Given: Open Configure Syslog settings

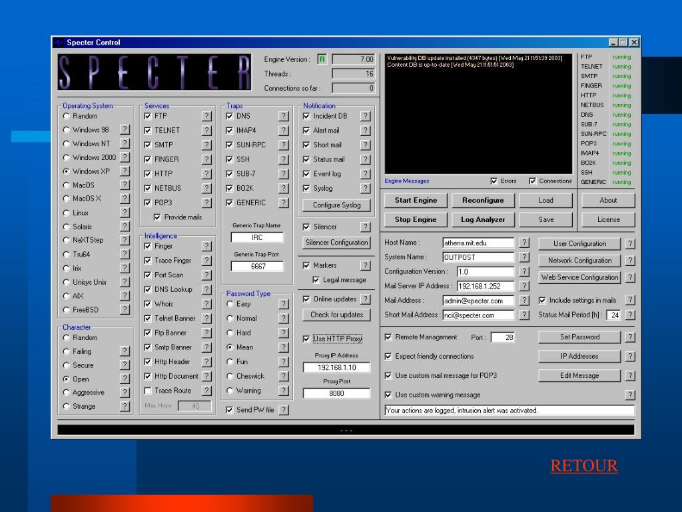Looking at the screenshot, I should pos(336,205).
